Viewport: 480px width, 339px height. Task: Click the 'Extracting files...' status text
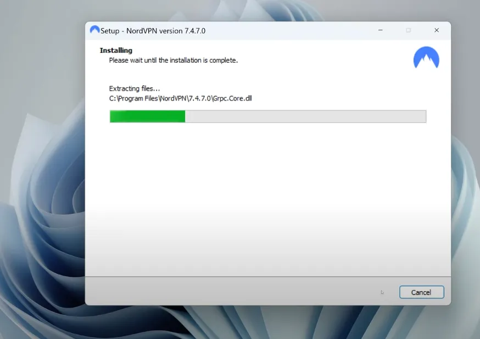point(135,88)
